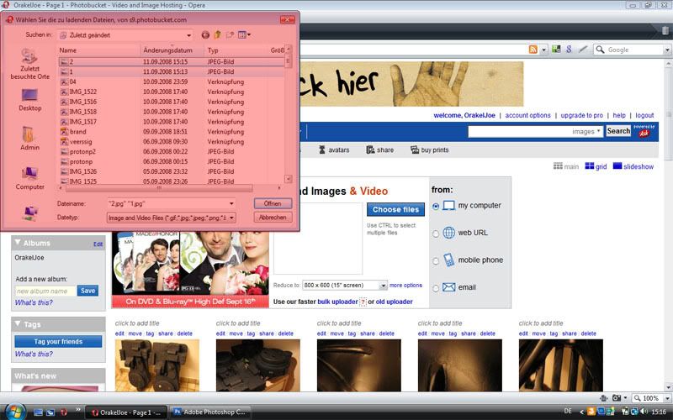Open the share section in Photobucket toolbar
The image size is (673, 420).
pyautogui.click(x=380, y=150)
